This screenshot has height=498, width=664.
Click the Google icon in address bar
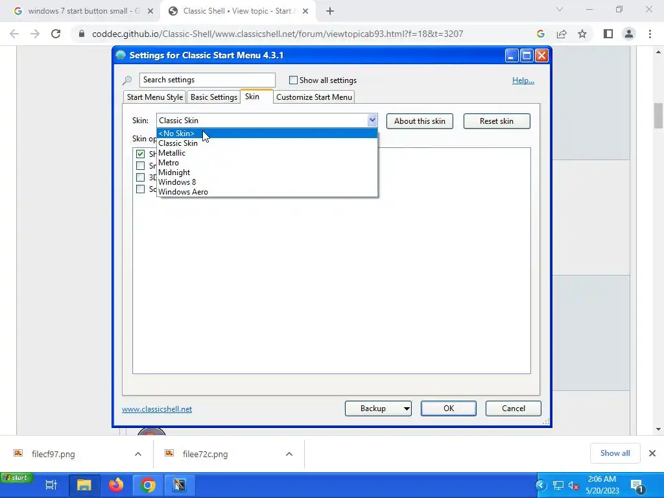coord(540,34)
